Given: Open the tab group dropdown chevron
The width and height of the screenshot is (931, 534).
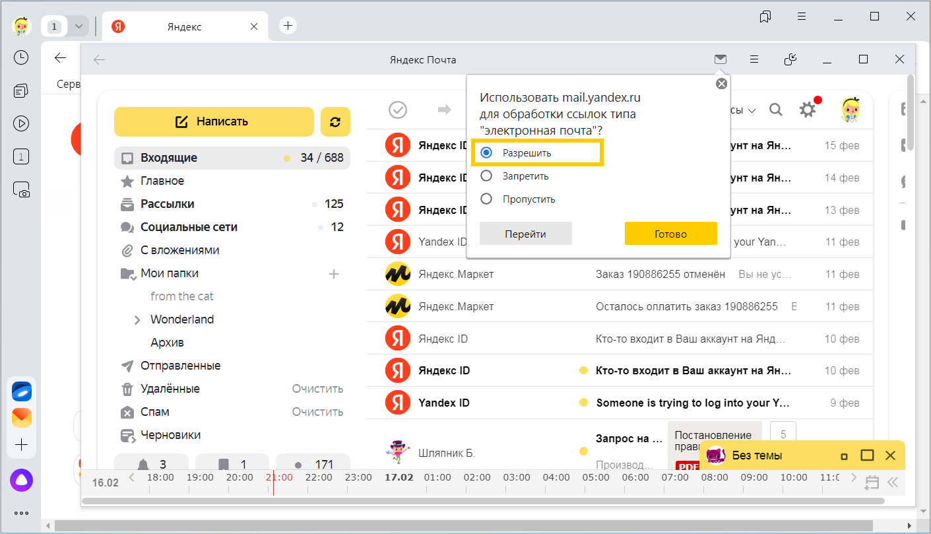Looking at the screenshot, I should click(x=79, y=26).
